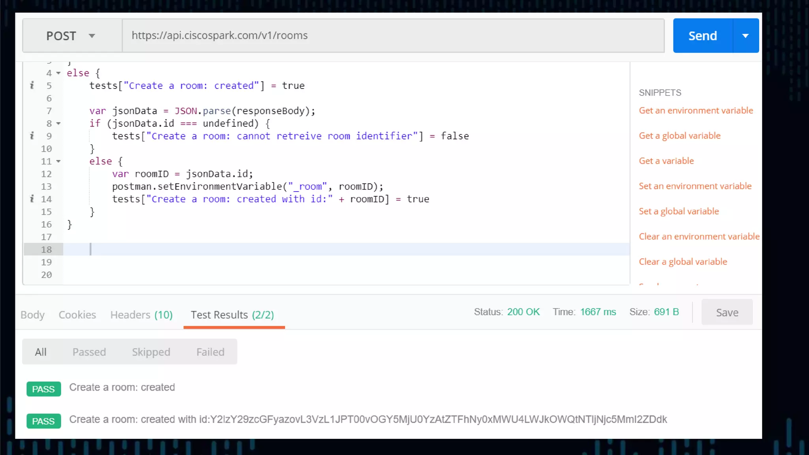The height and width of the screenshot is (455, 809).
Task: Filter test results by Passed
Action: [x=89, y=352]
